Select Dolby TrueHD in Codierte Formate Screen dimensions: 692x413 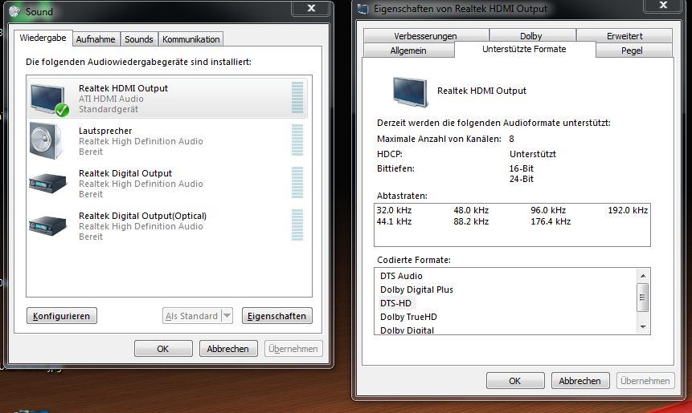click(x=408, y=317)
